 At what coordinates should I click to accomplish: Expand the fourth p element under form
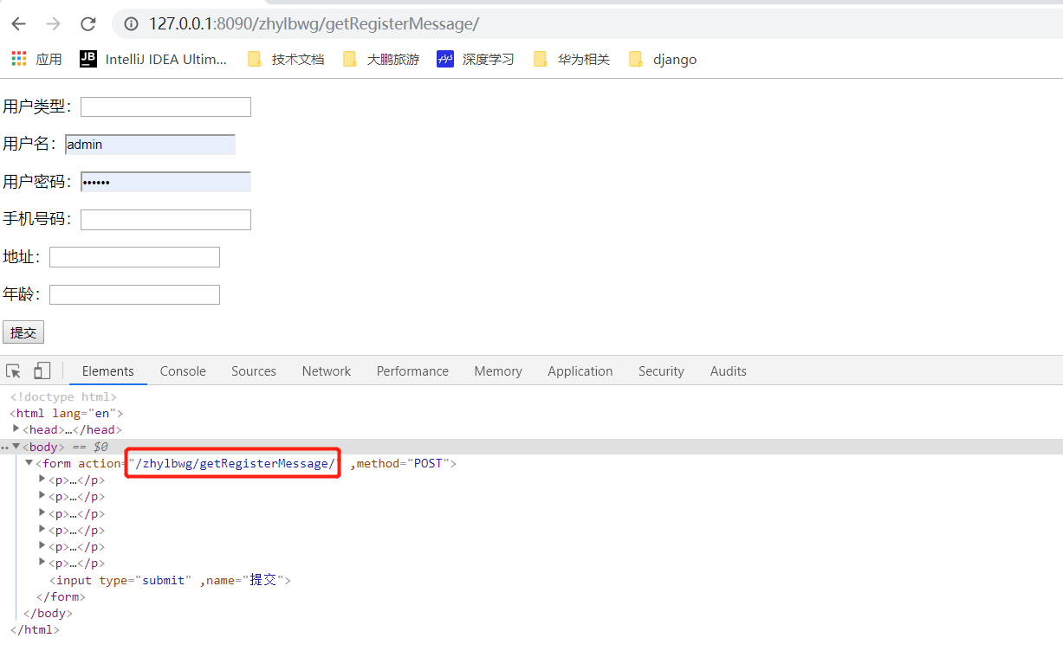coord(42,529)
